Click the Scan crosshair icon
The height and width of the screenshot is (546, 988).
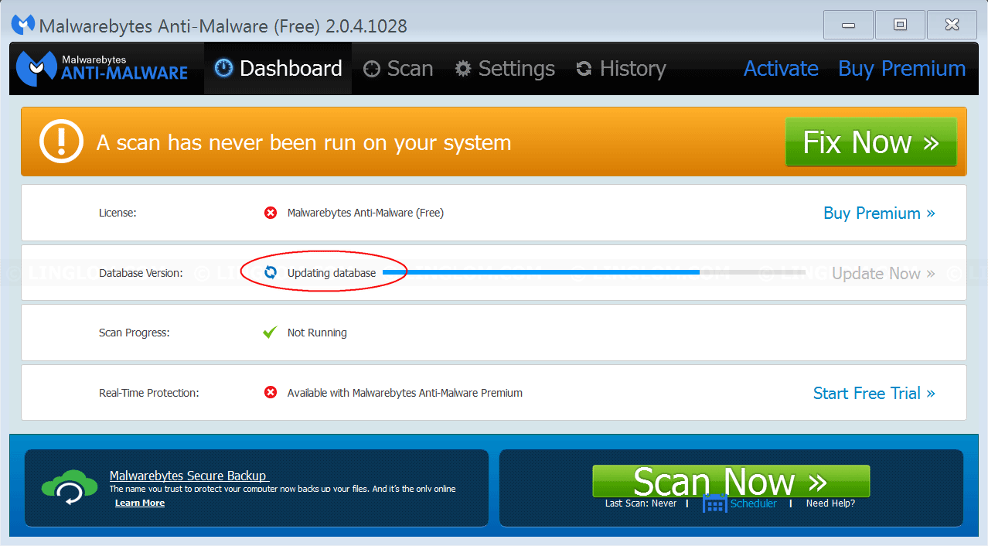(x=372, y=69)
